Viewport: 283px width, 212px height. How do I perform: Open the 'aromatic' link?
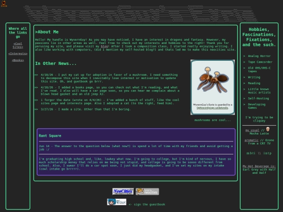[252, 140]
